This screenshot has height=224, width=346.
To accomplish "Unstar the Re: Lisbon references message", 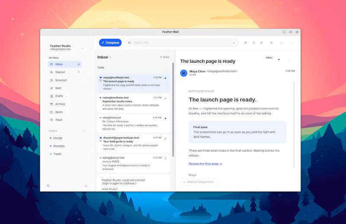I will (166, 118).
